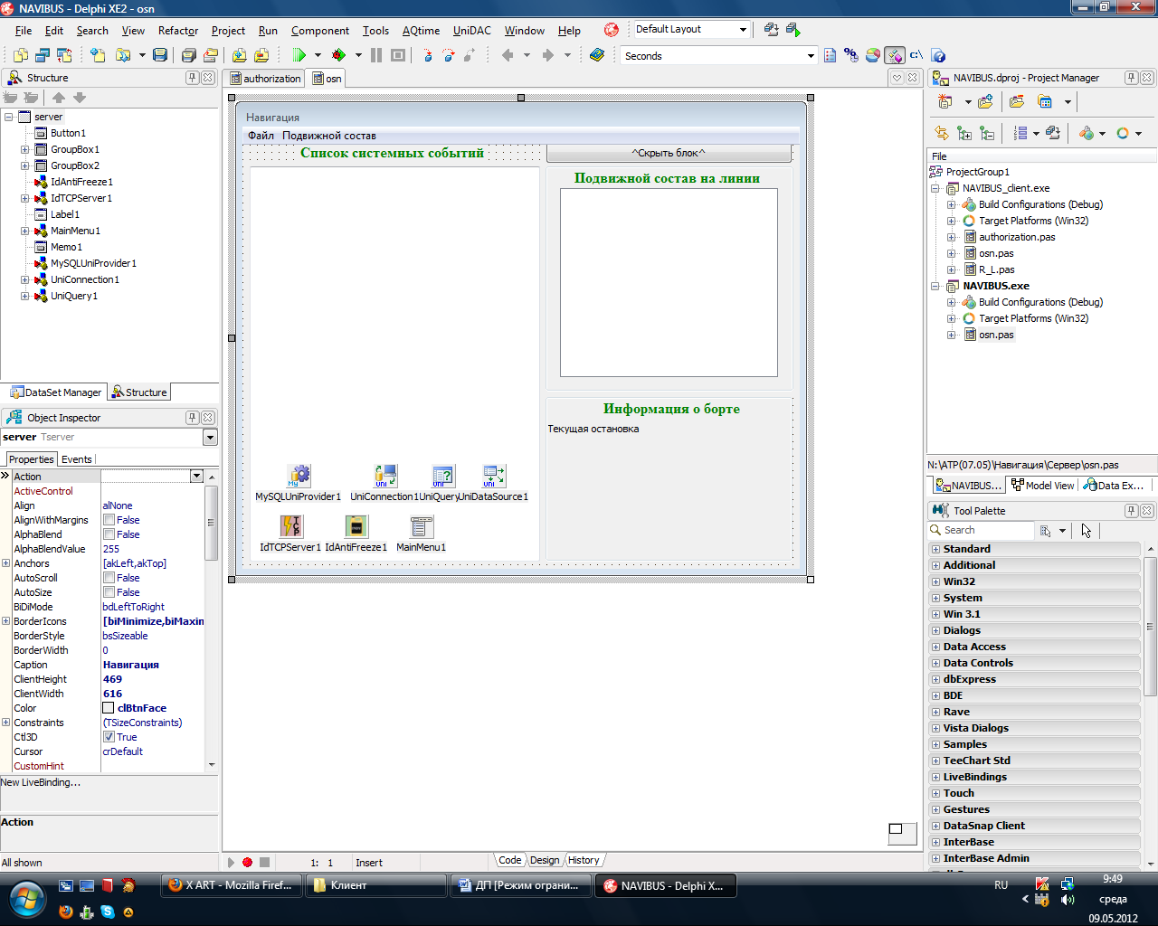This screenshot has width=1158, height=926.
Task: Open the Object Inspector component selector dropdown
Action: [x=210, y=437]
